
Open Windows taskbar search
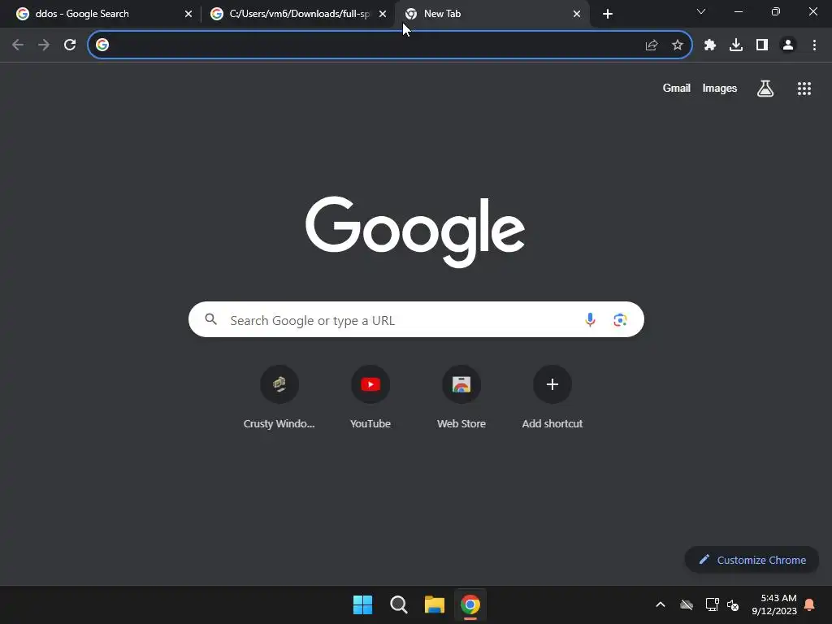398,604
